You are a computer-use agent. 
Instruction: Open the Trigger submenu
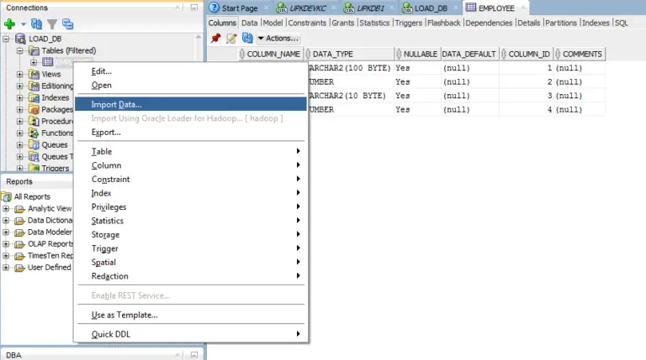(191, 248)
